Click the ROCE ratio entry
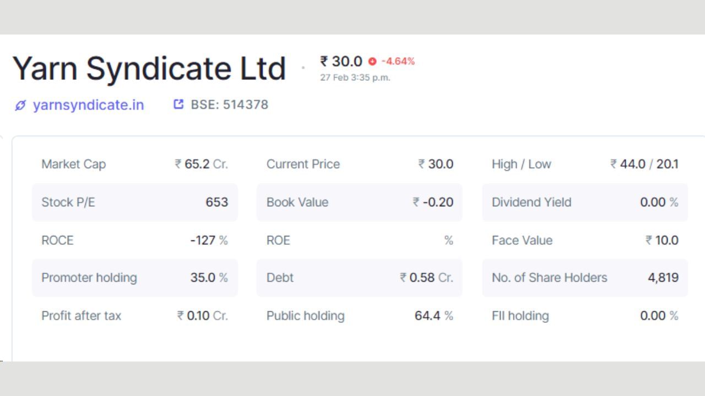 pyautogui.click(x=134, y=240)
